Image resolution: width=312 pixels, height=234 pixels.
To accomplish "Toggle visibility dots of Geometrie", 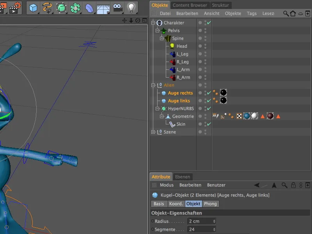I will [x=206, y=116].
